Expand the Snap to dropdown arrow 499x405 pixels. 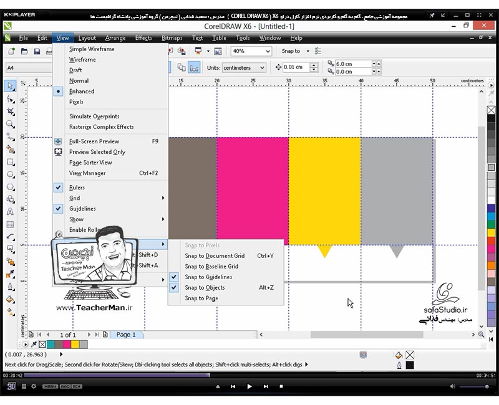(308, 51)
